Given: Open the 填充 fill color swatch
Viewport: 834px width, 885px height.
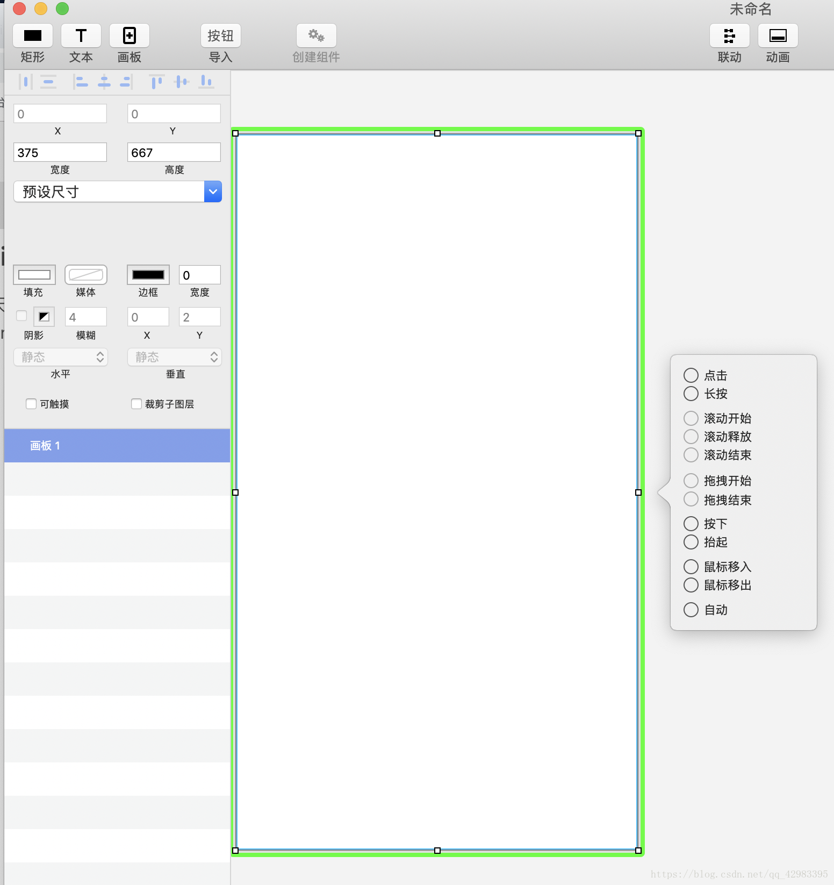Looking at the screenshot, I should [x=34, y=275].
